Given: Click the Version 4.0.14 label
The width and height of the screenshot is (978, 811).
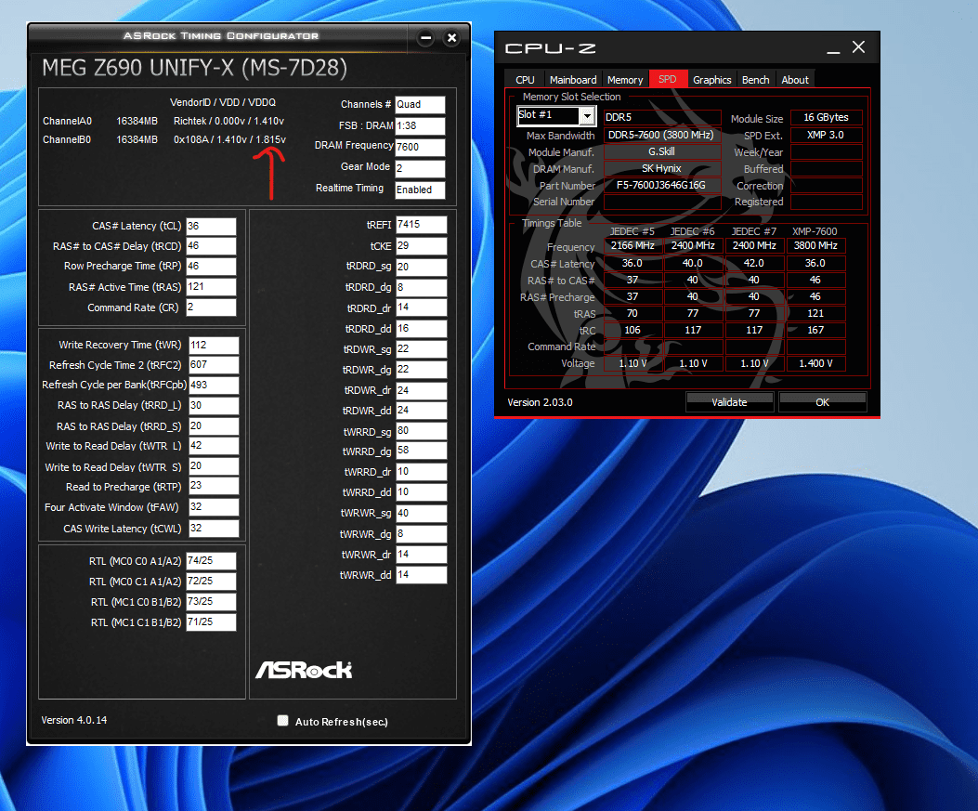Looking at the screenshot, I should pyautogui.click(x=73, y=720).
